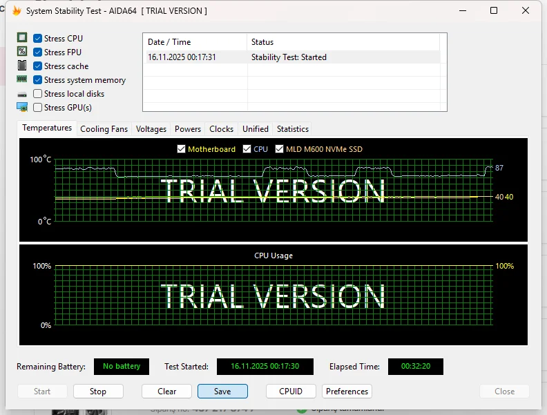Click the Clear button
The height and width of the screenshot is (415, 547).
click(166, 392)
